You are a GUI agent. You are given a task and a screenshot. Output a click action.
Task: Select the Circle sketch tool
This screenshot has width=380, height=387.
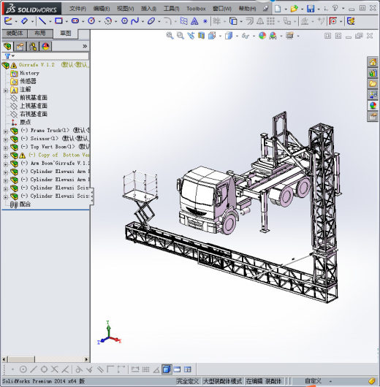click(x=91, y=21)
